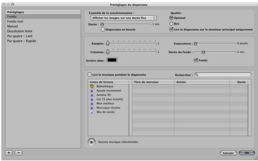This screenshot has height=161, width=258.
Task: Enable Diaporama en boucle checkbox
Action: (103, 29)
